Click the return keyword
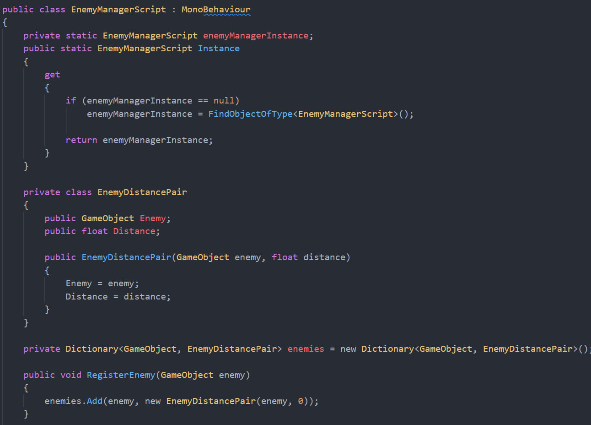The image size is (591, 425). point(81,140)
